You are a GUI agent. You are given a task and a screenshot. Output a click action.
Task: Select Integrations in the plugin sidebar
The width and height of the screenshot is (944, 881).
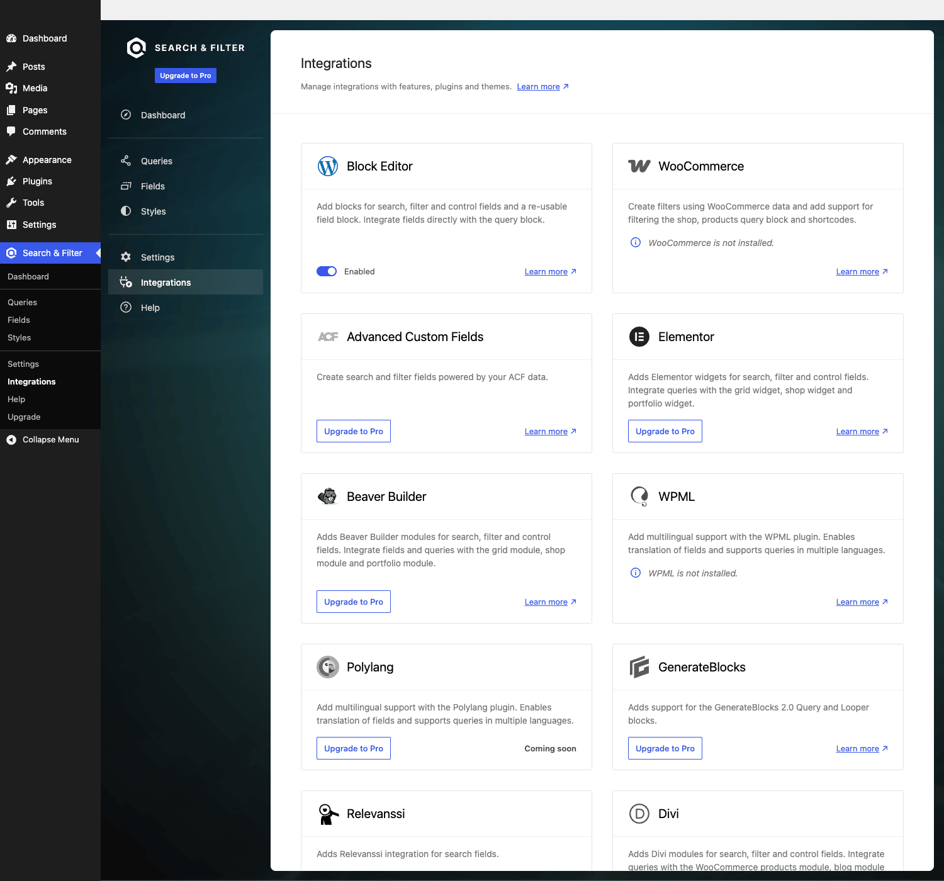(x=186, y=283)
